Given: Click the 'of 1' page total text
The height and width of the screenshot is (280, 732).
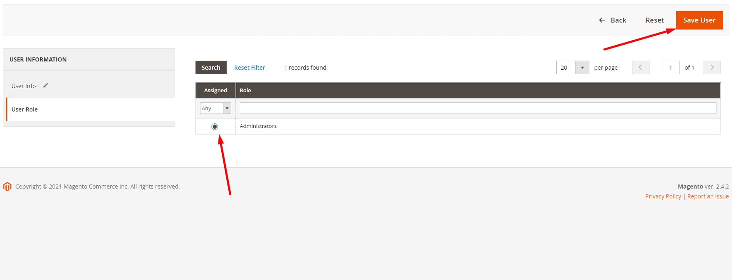Looking at the screenshot, I should pos(689,68).
